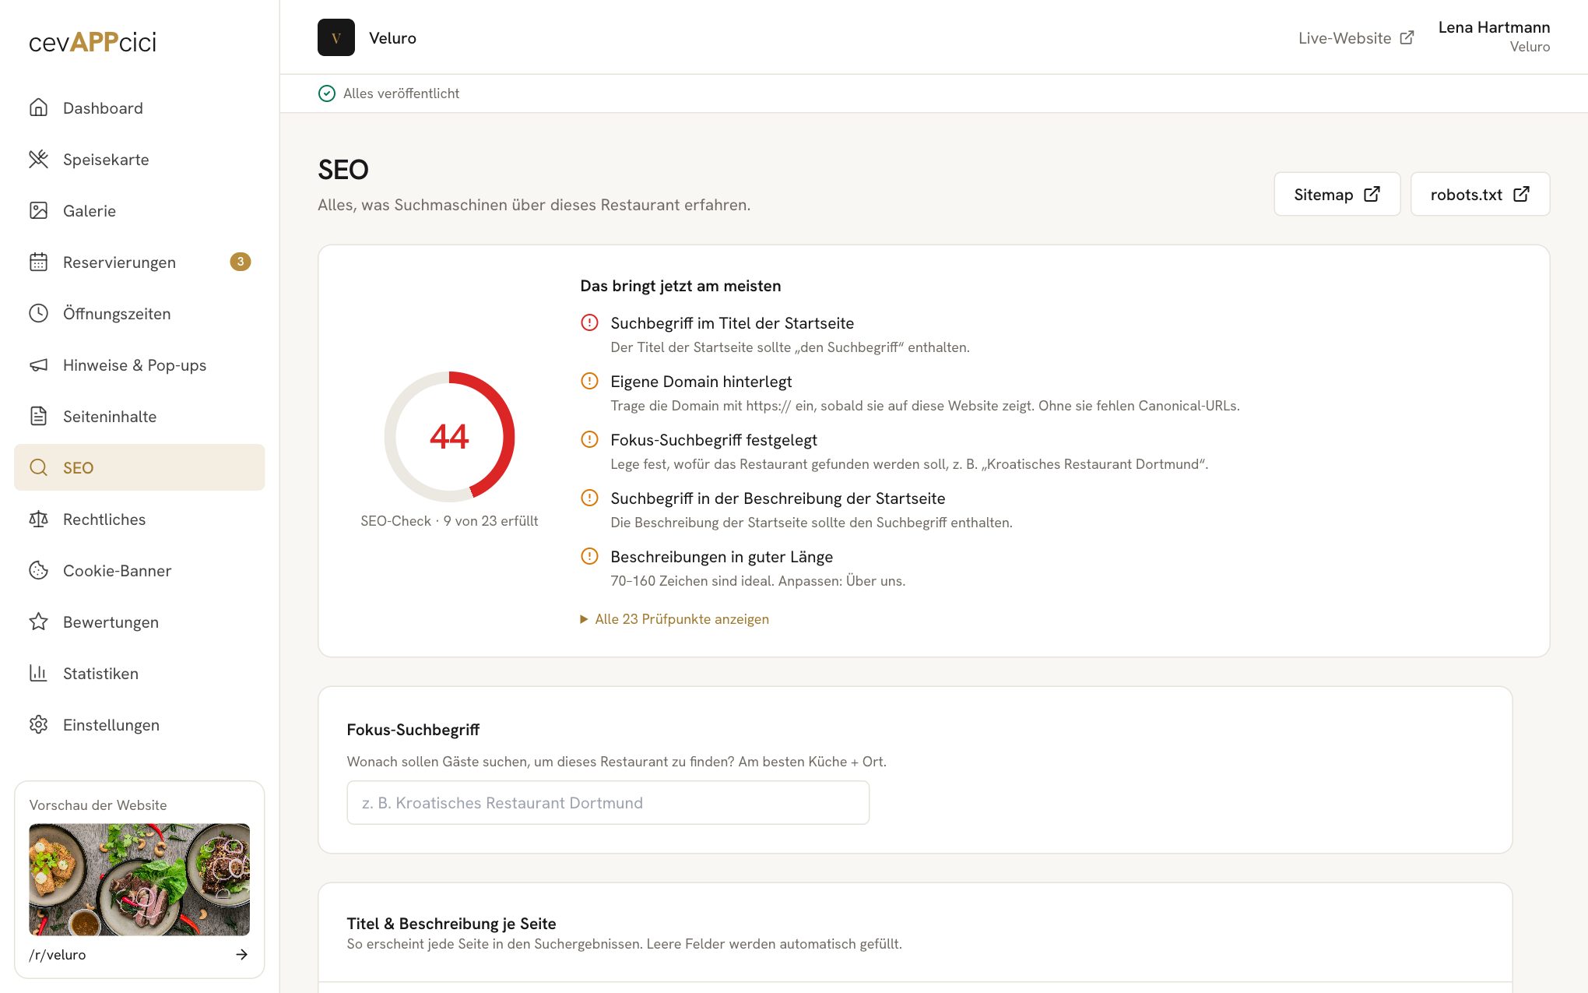1588x993 pixels.
Task: Click the Lena Hartmann account name
Action: pos(1494,27)
